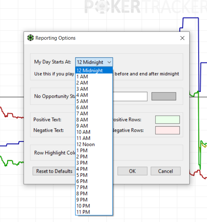The width and height of the screenshot is (207, 222).
Task: Select 11 PM in the dropdown list
Action: pyautogui.click(x=94, y=212)
